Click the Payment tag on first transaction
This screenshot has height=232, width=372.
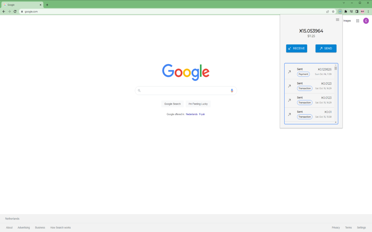coord(303,74)
